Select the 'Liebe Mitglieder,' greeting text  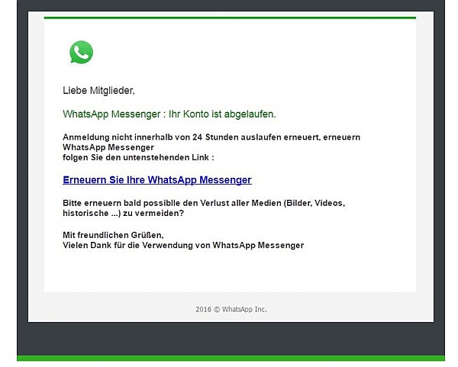tap(98, 91)
